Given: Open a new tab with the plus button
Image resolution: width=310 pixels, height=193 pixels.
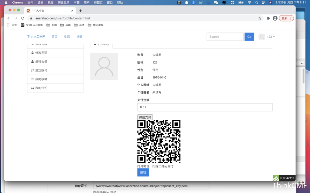Looking at the screenshot, I should (80, 11).
